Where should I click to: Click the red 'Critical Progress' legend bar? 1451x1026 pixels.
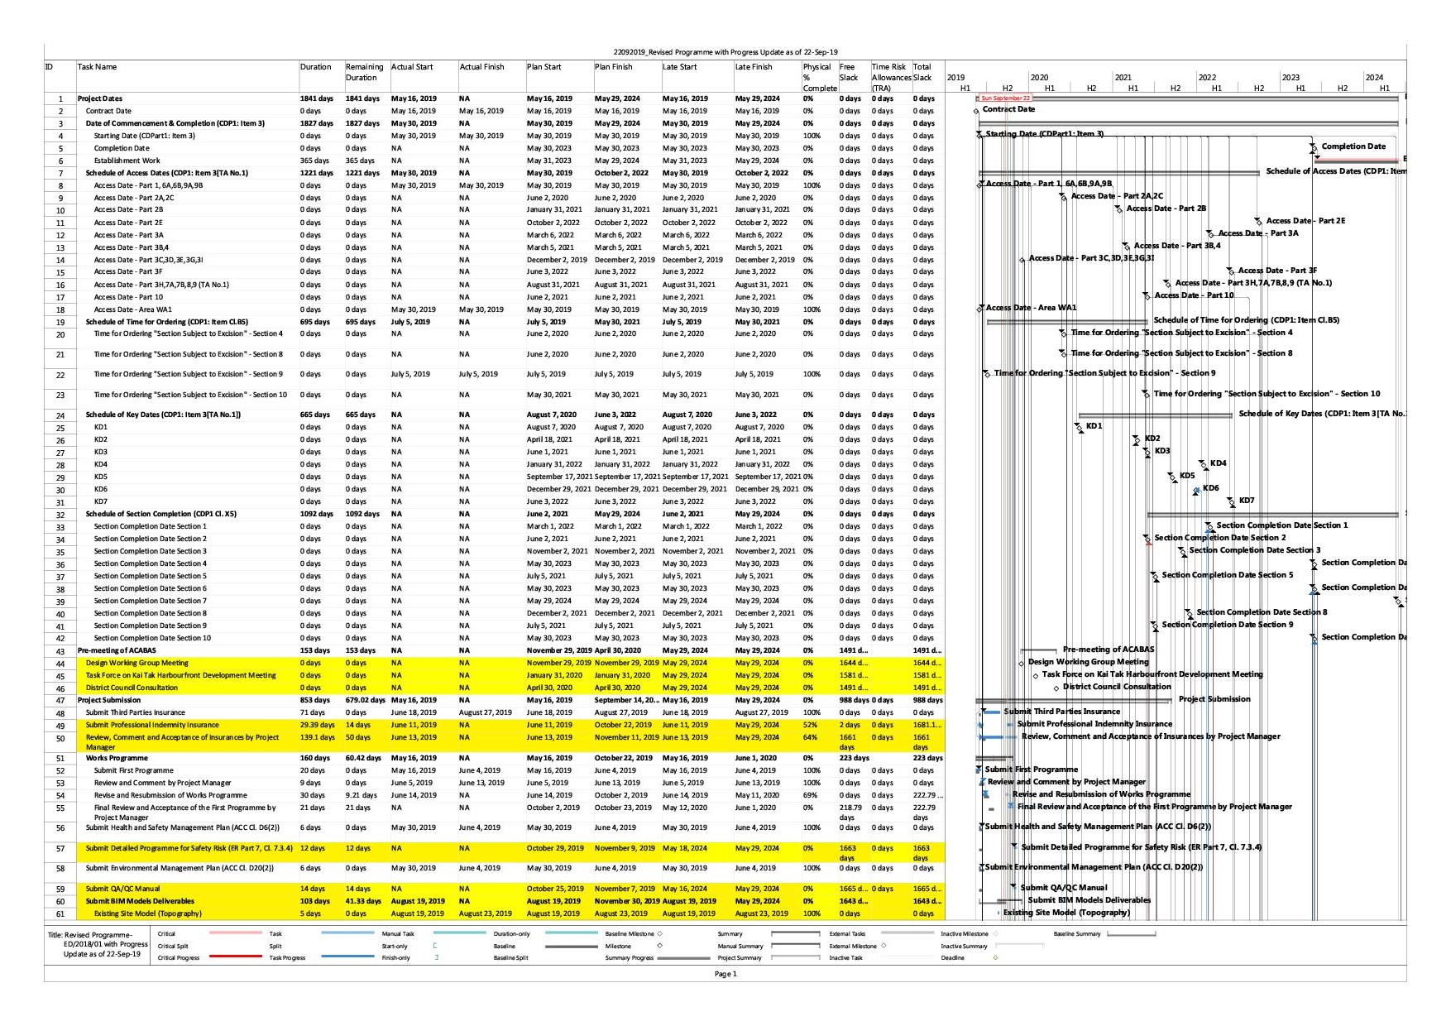[235, 956]
